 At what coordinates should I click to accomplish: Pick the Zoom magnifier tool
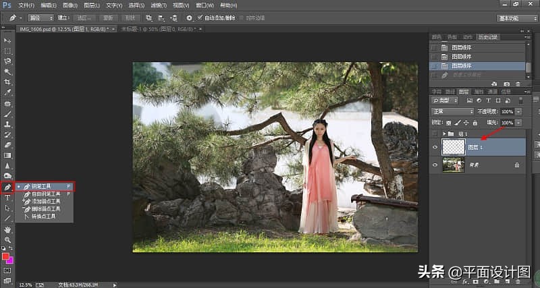(x=8, y=239)
